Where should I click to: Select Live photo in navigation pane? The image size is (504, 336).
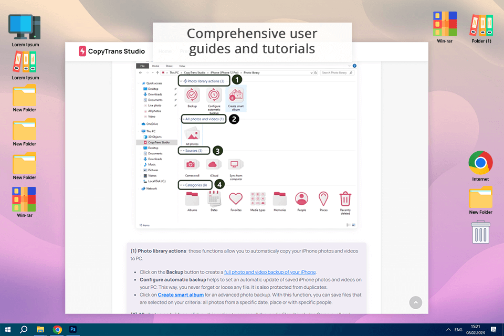152,106
